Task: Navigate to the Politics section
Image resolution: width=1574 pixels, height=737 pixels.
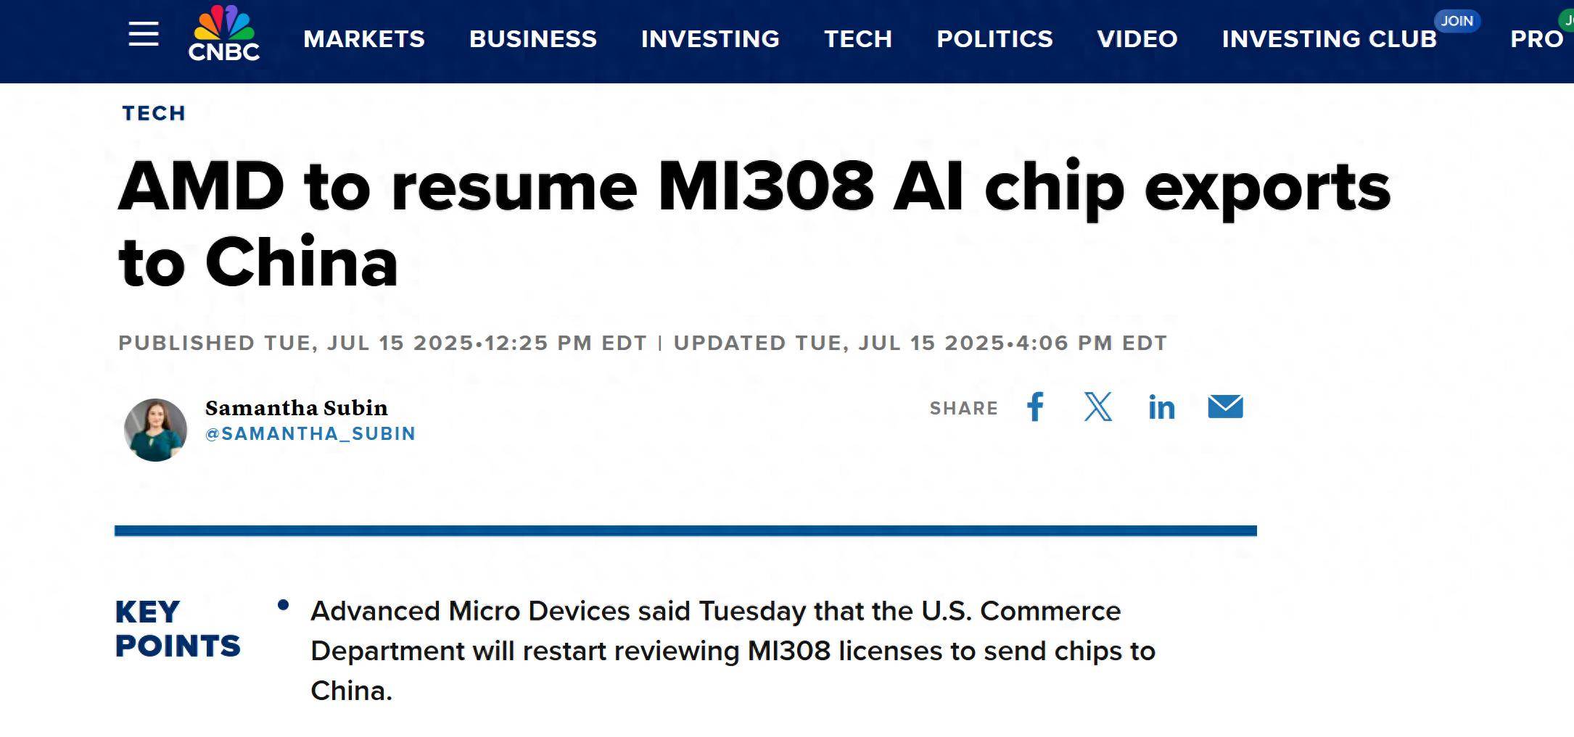Action: click(x=994, y=39)
